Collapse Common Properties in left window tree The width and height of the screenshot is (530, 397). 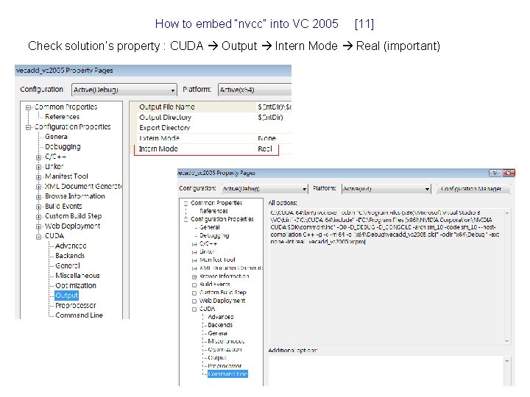29,107
